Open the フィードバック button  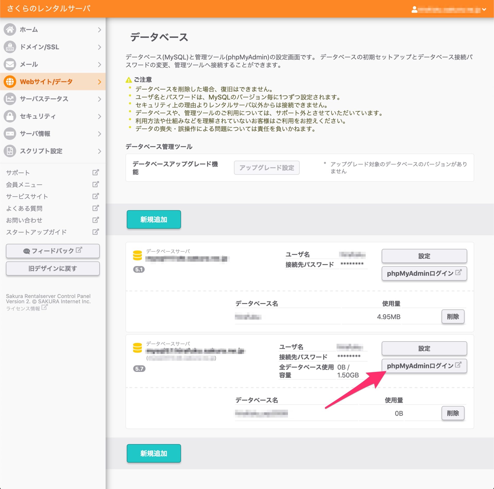click(x=53, y=251)
